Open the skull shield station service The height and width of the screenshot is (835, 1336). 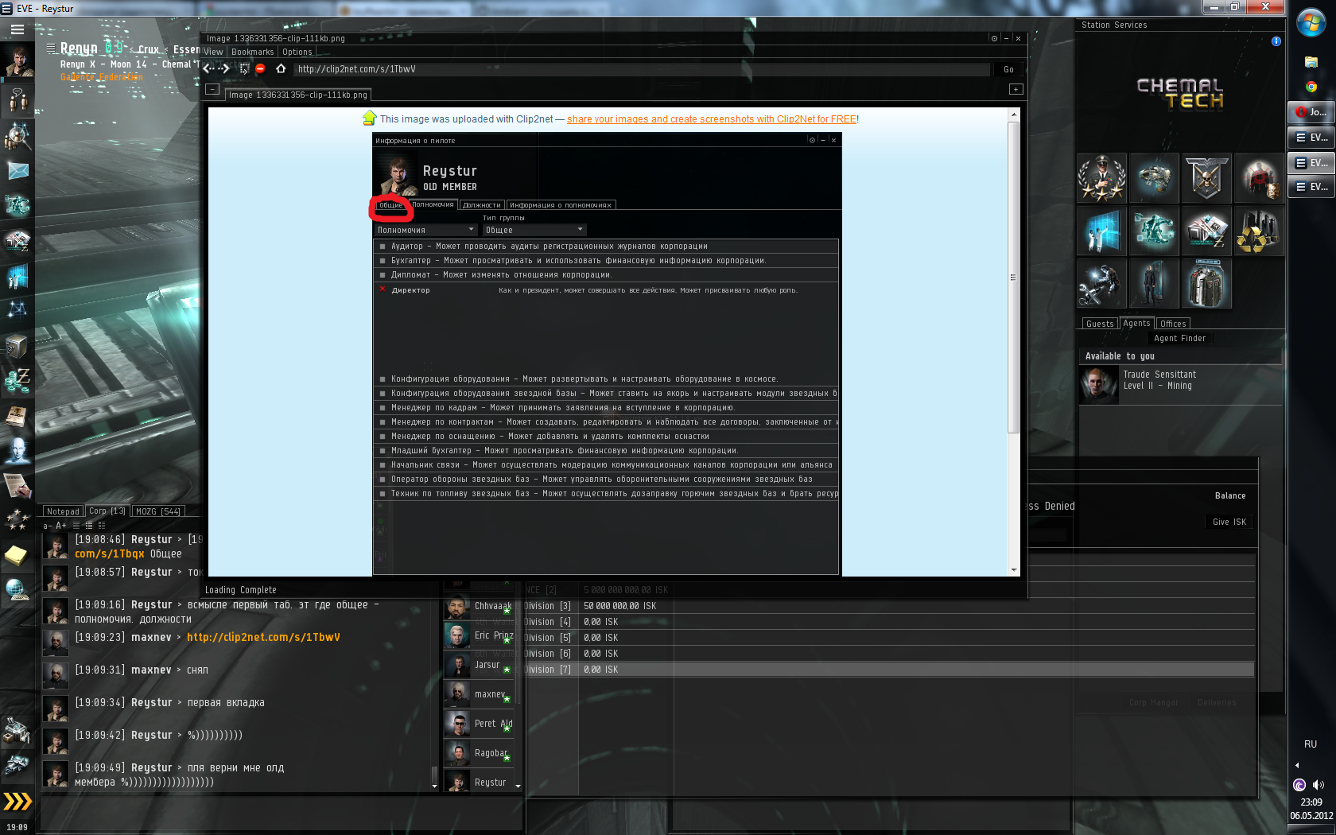pos(1206,178)
